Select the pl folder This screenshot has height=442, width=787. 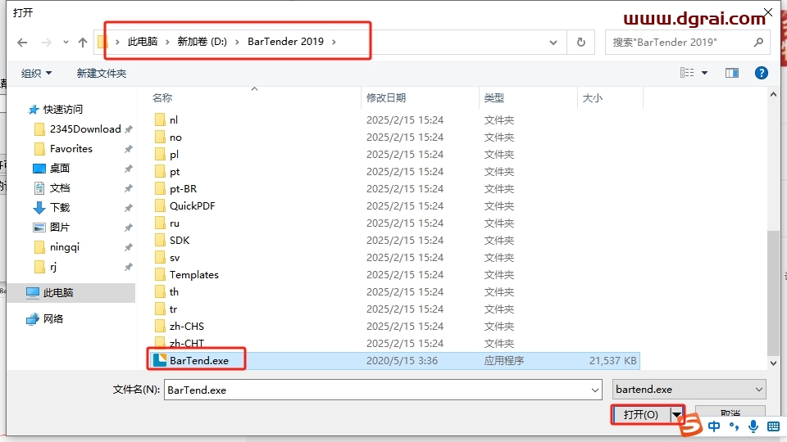pos(174,155)
